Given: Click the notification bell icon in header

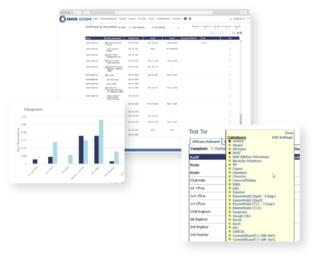Looking at the screenshot, I should point(231,19).
